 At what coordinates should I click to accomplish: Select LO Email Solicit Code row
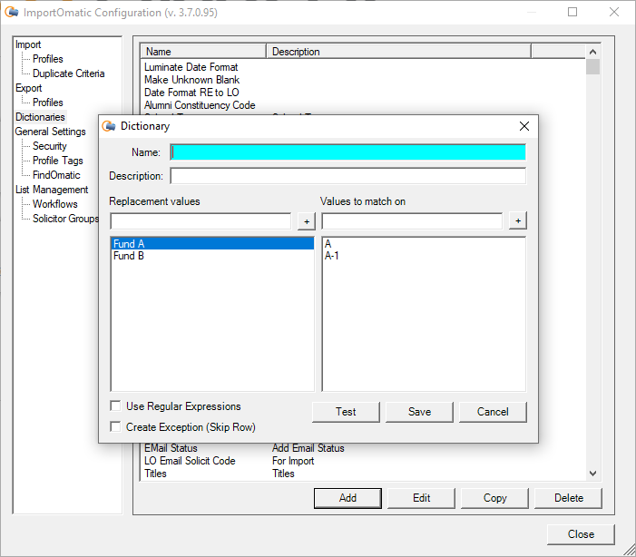190,461
